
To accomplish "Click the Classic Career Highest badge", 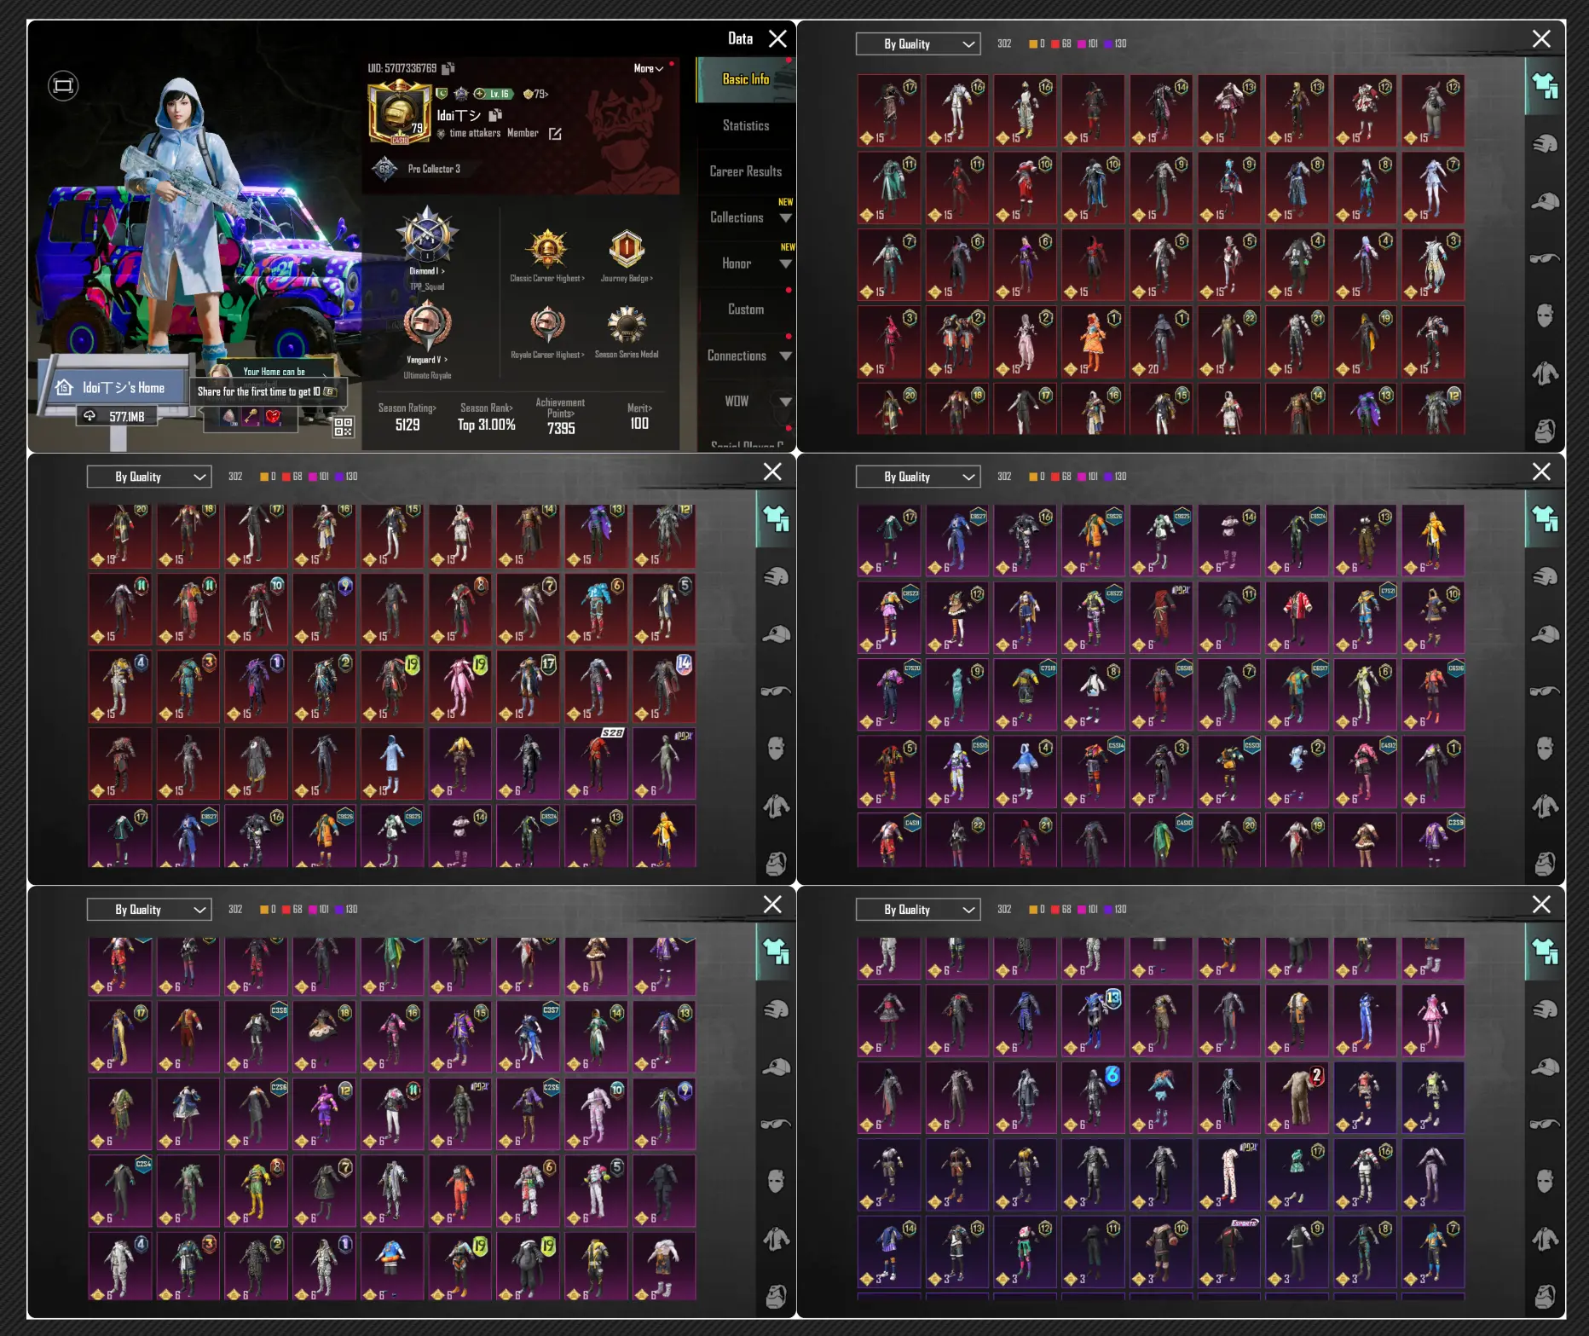I will pos(547,249).
